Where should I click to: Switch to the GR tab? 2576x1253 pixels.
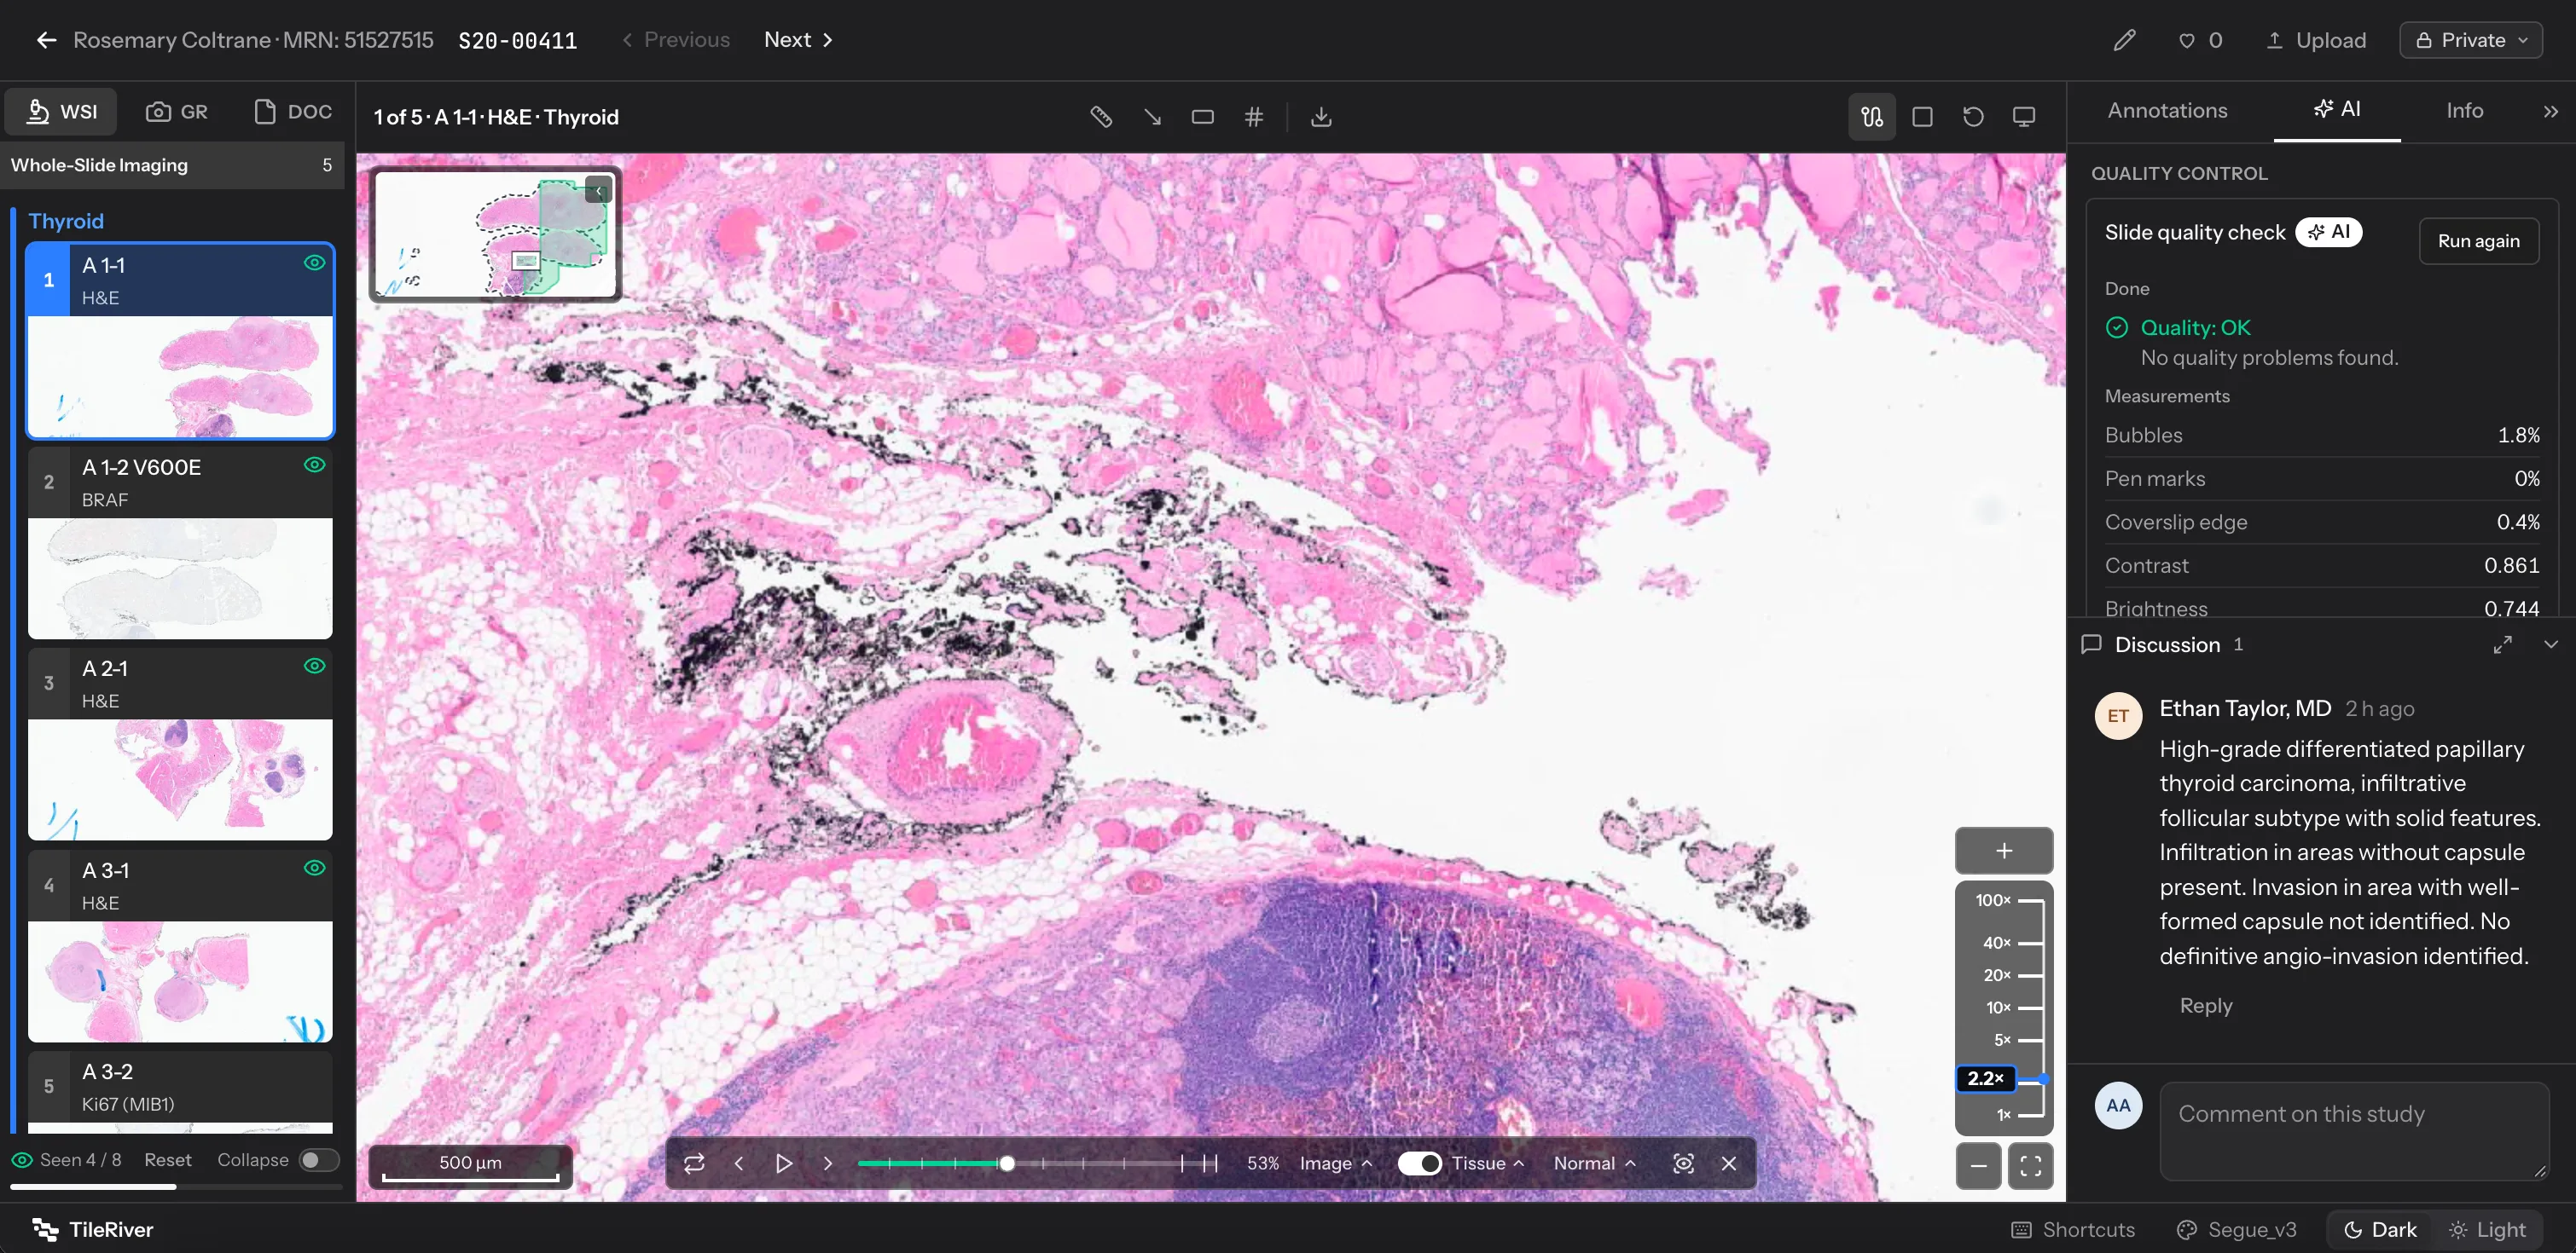(177, 111)
